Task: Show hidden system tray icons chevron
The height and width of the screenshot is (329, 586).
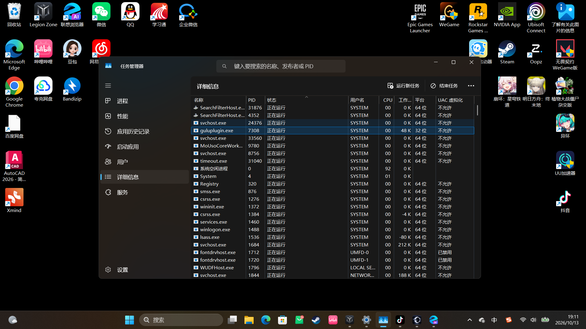Action: click(470, 320)
